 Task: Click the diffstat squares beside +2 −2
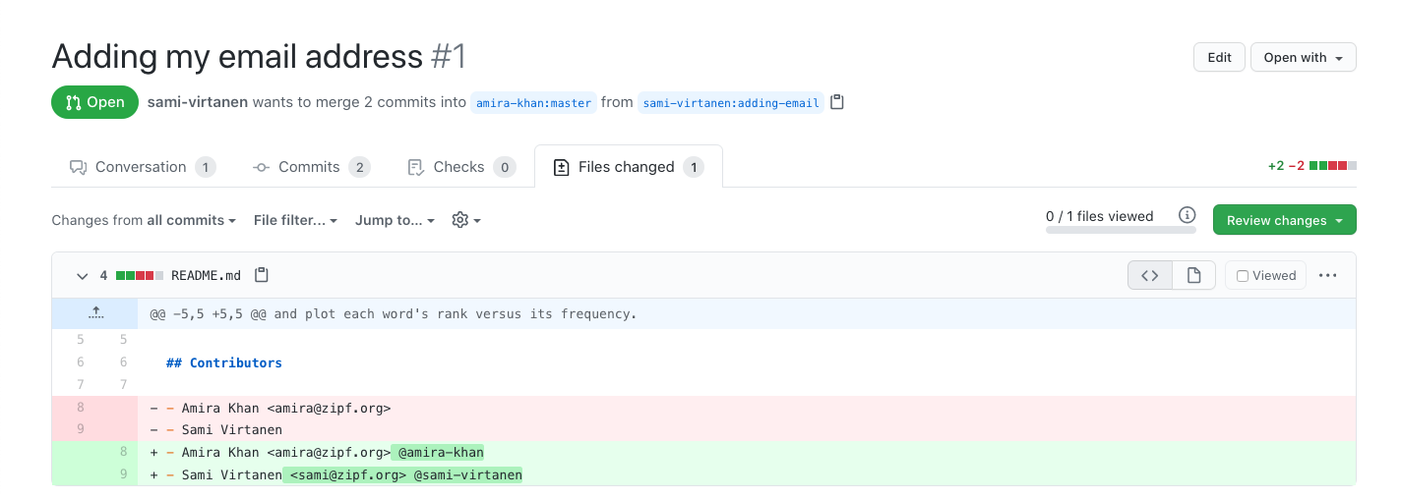click(1333, 166)
